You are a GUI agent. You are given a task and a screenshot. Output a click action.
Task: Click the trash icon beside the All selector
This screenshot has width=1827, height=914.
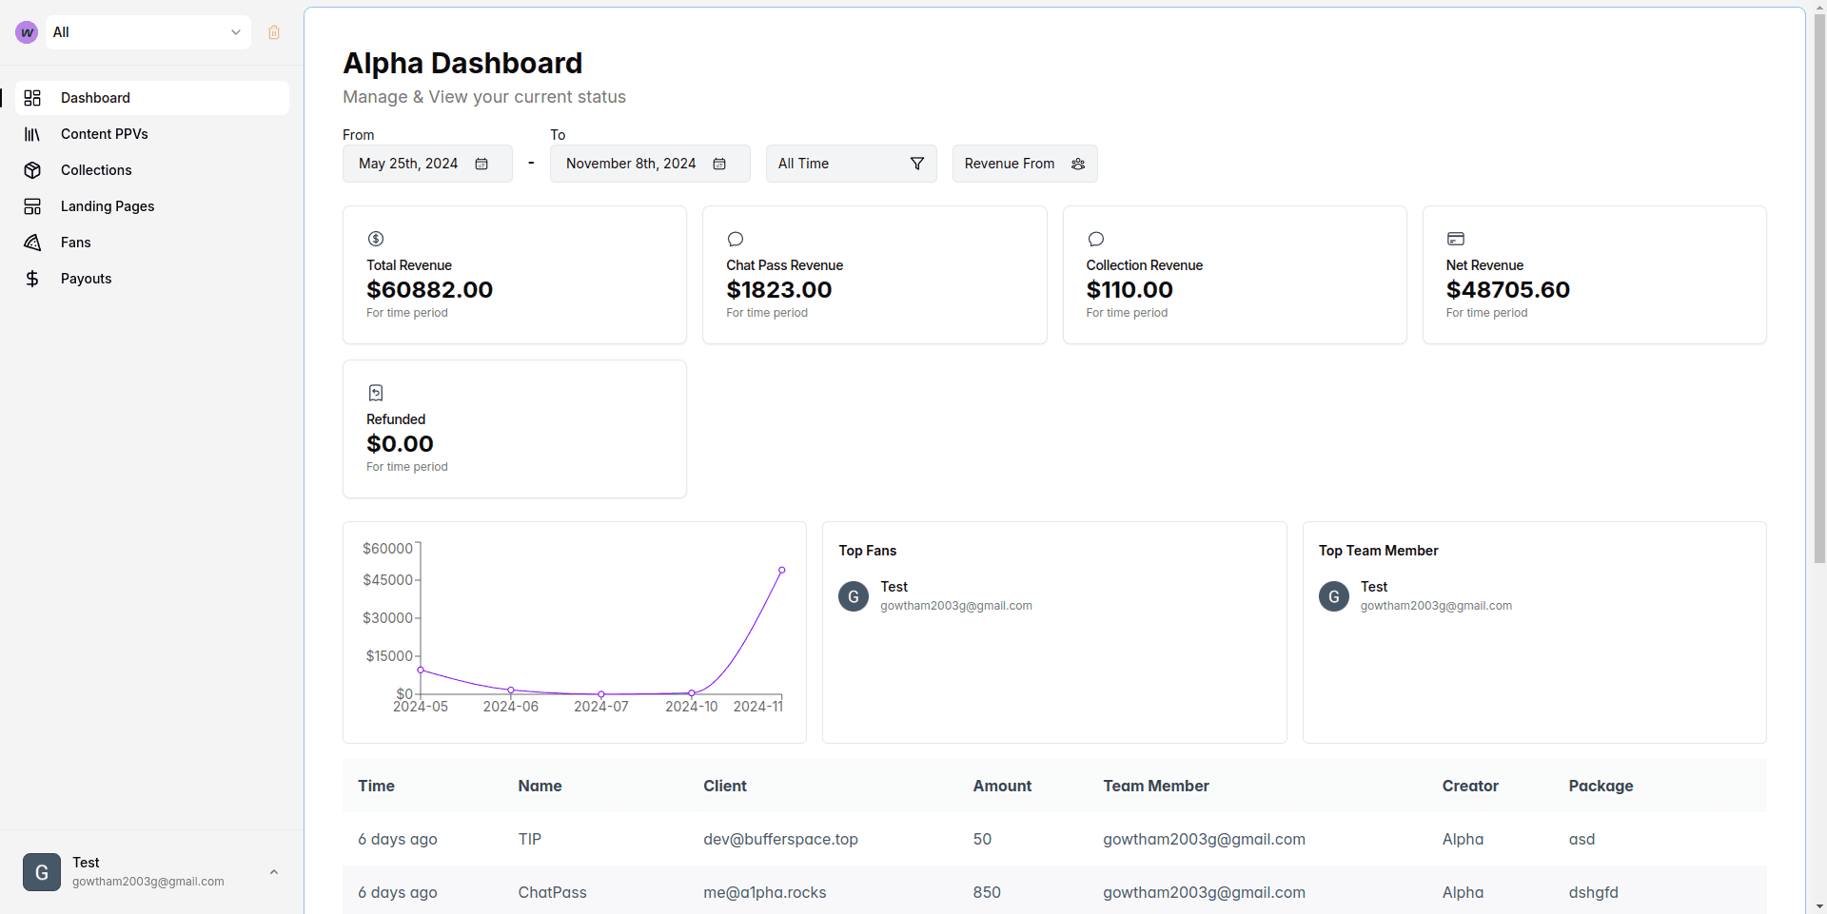274,32
